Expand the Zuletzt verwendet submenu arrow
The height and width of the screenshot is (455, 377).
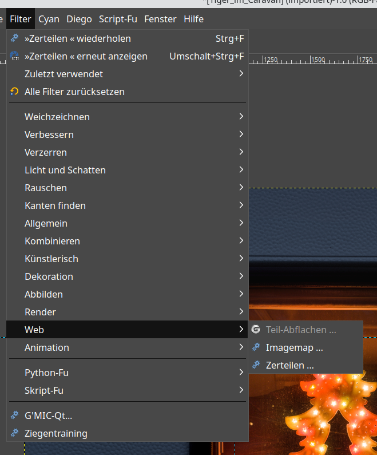[x=241, y=74]
